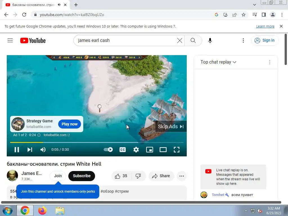
Task: Skip to next video in player
Action: click(x=30, y=150)
